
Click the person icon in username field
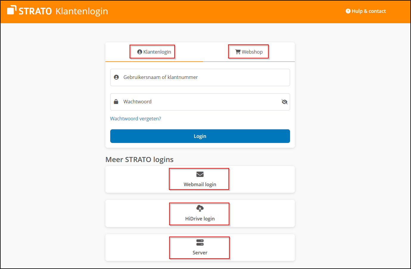click(116, 77)
